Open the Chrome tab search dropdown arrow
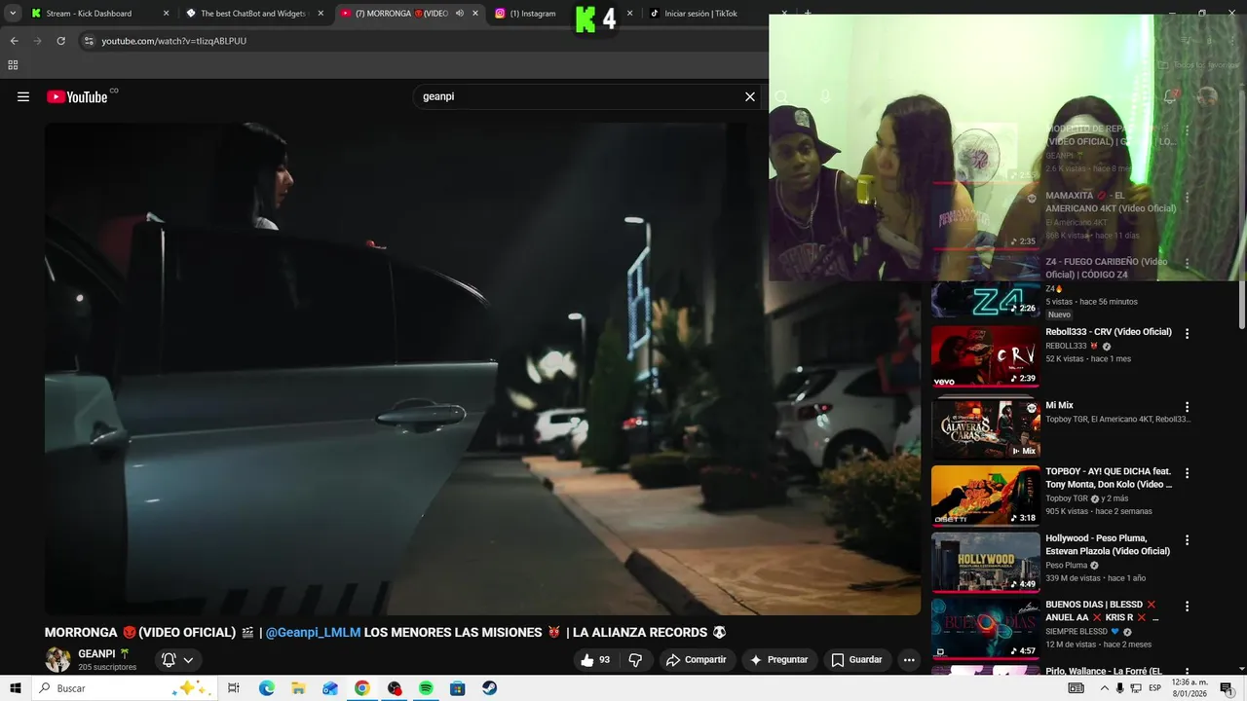The height and width of the screenshot is (701, 1247). click(13, 14)
